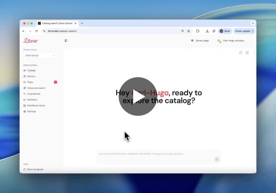This screenshot has height=193, width=276.
Task: Click the toolbar icon beside downloads
Action: (x=214, y=31)
